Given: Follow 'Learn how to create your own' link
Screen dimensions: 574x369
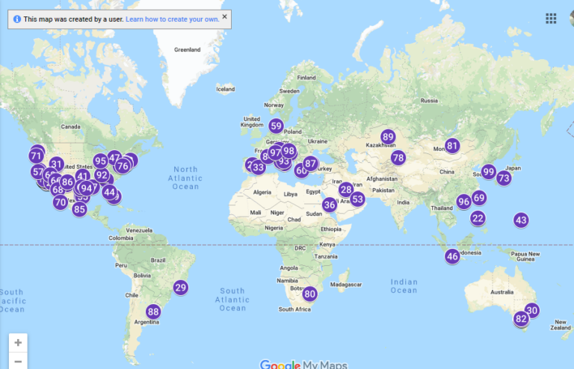Looking at the screenshot, I should point(172,19).
